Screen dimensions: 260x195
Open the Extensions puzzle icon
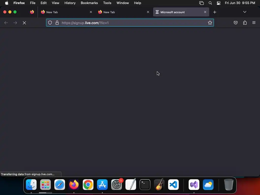[x=245, y=23]
